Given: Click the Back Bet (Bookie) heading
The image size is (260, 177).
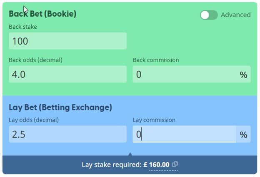Looking at the screenshot, I should click(42, 14).
